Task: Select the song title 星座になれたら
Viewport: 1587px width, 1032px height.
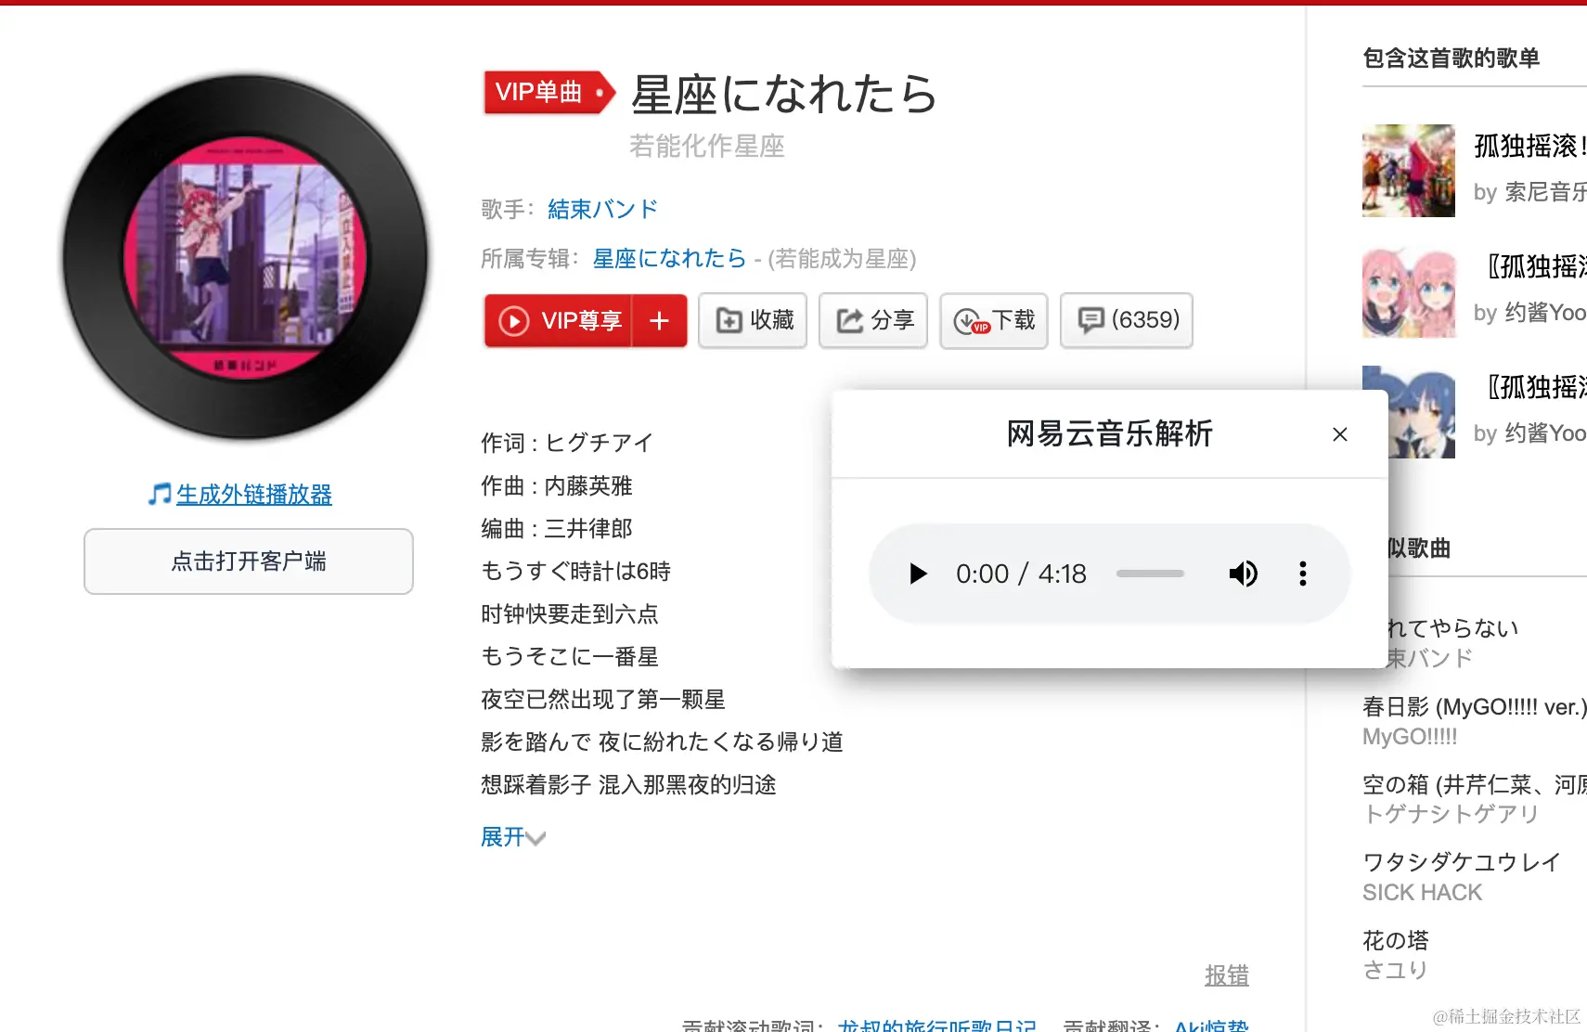Action: coord(783,94)
